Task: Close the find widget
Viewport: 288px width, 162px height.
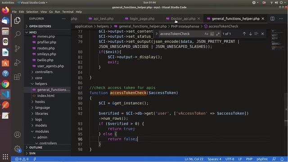Action: [262, 34]
